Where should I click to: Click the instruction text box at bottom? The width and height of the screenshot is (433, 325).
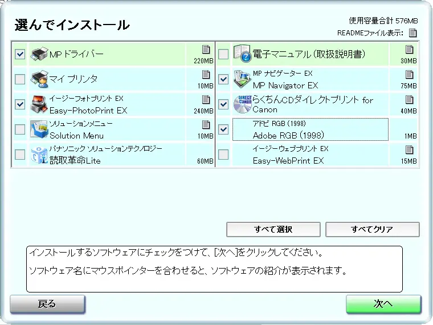215,269
